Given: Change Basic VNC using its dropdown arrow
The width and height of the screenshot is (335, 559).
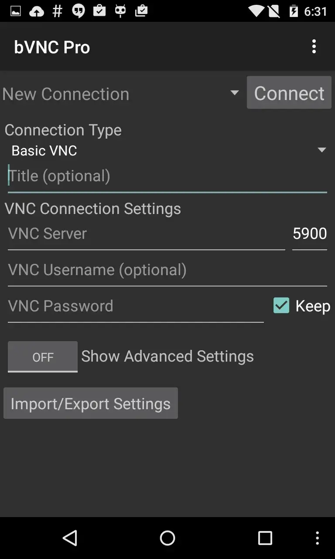Looking at the screenshot, I should (322, 150).
